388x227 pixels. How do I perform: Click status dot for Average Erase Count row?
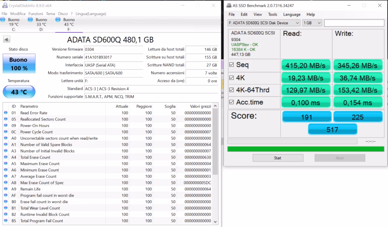[x=6, y=176]
